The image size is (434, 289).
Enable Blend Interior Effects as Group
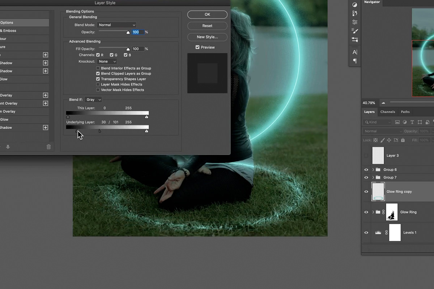coord(98,68)
